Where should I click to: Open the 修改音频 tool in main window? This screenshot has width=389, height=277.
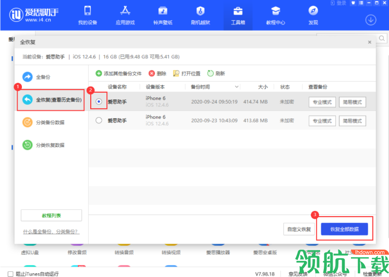tap(77, 249)
